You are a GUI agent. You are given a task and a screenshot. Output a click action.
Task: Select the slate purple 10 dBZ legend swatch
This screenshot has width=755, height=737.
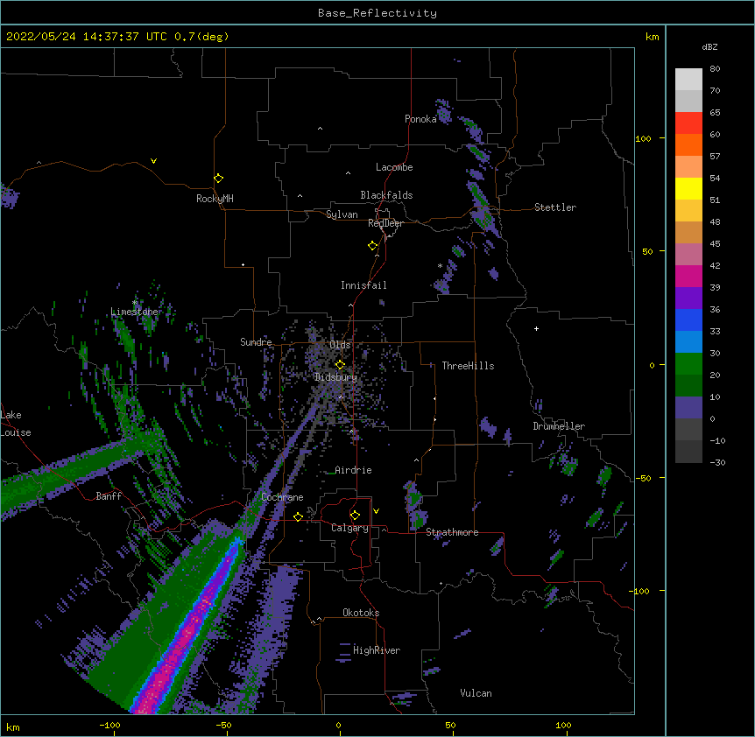688,408
